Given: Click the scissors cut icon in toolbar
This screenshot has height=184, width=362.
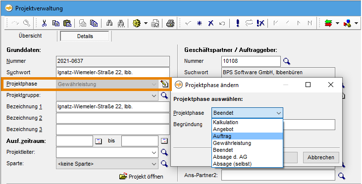Looking at the screenshot, I should tap(44, 23).
